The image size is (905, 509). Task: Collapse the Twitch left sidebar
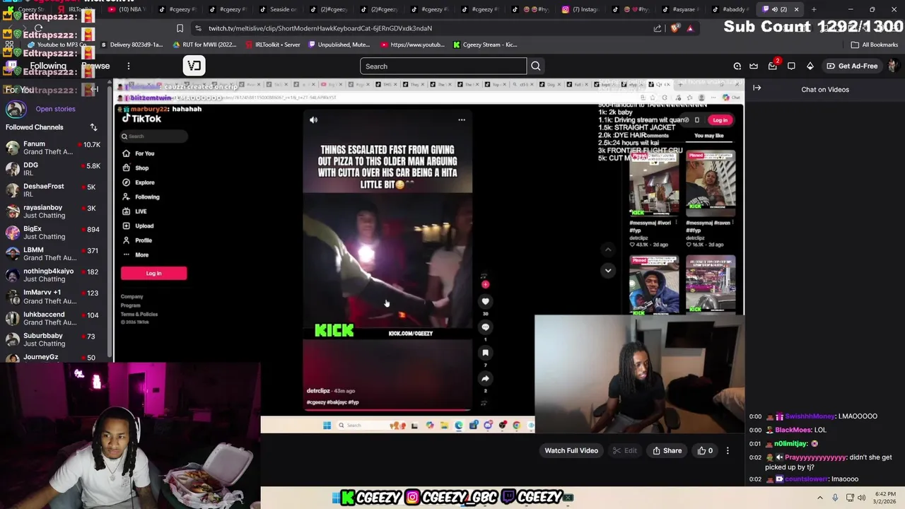pos(95,89)
